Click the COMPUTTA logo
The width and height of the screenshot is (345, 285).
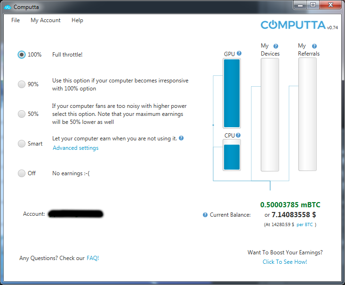(x=293, y=25)
